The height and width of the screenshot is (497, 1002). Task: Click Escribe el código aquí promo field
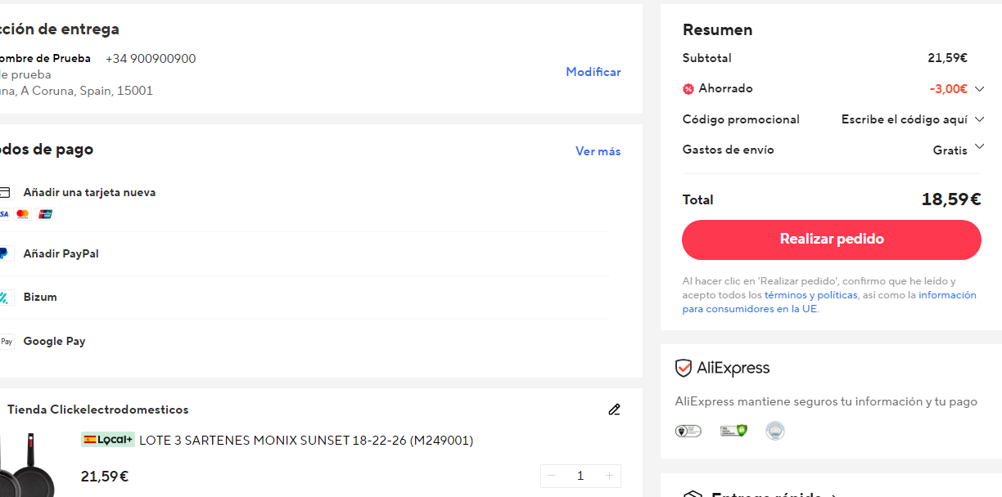tap(905, 119)
